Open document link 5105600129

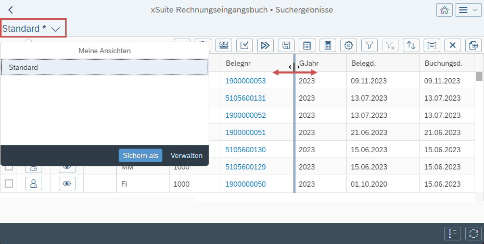(x=246, y=167)
